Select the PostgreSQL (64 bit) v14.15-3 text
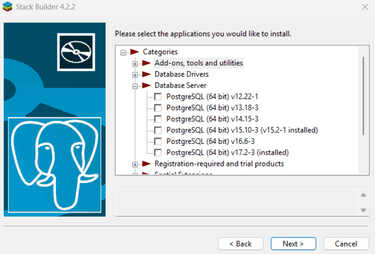This screenshot has height=254, width=375. 213,119
